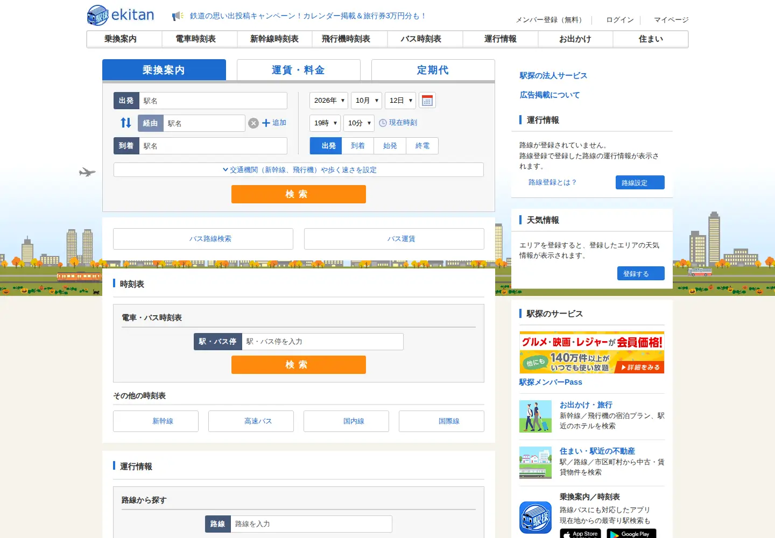Click the 検索 button under 電車・バス時刻表
The height and width of the screenshot is (538, 775).
(299, 365)
